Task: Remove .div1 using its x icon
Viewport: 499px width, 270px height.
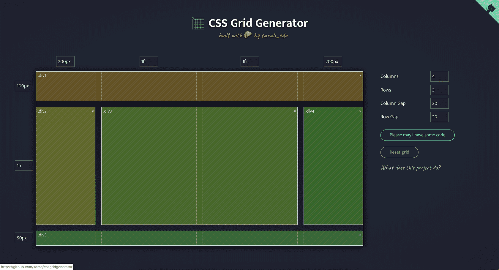Action: point(360,75)
